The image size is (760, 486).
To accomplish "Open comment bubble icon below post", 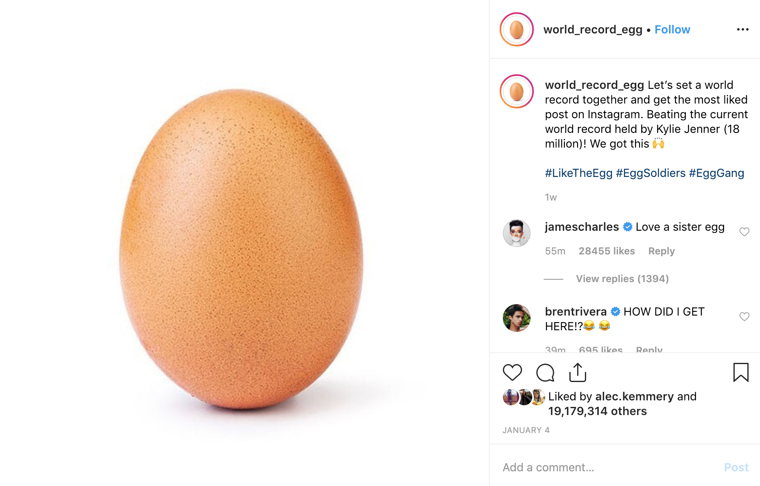I will [x=545, y=372].
